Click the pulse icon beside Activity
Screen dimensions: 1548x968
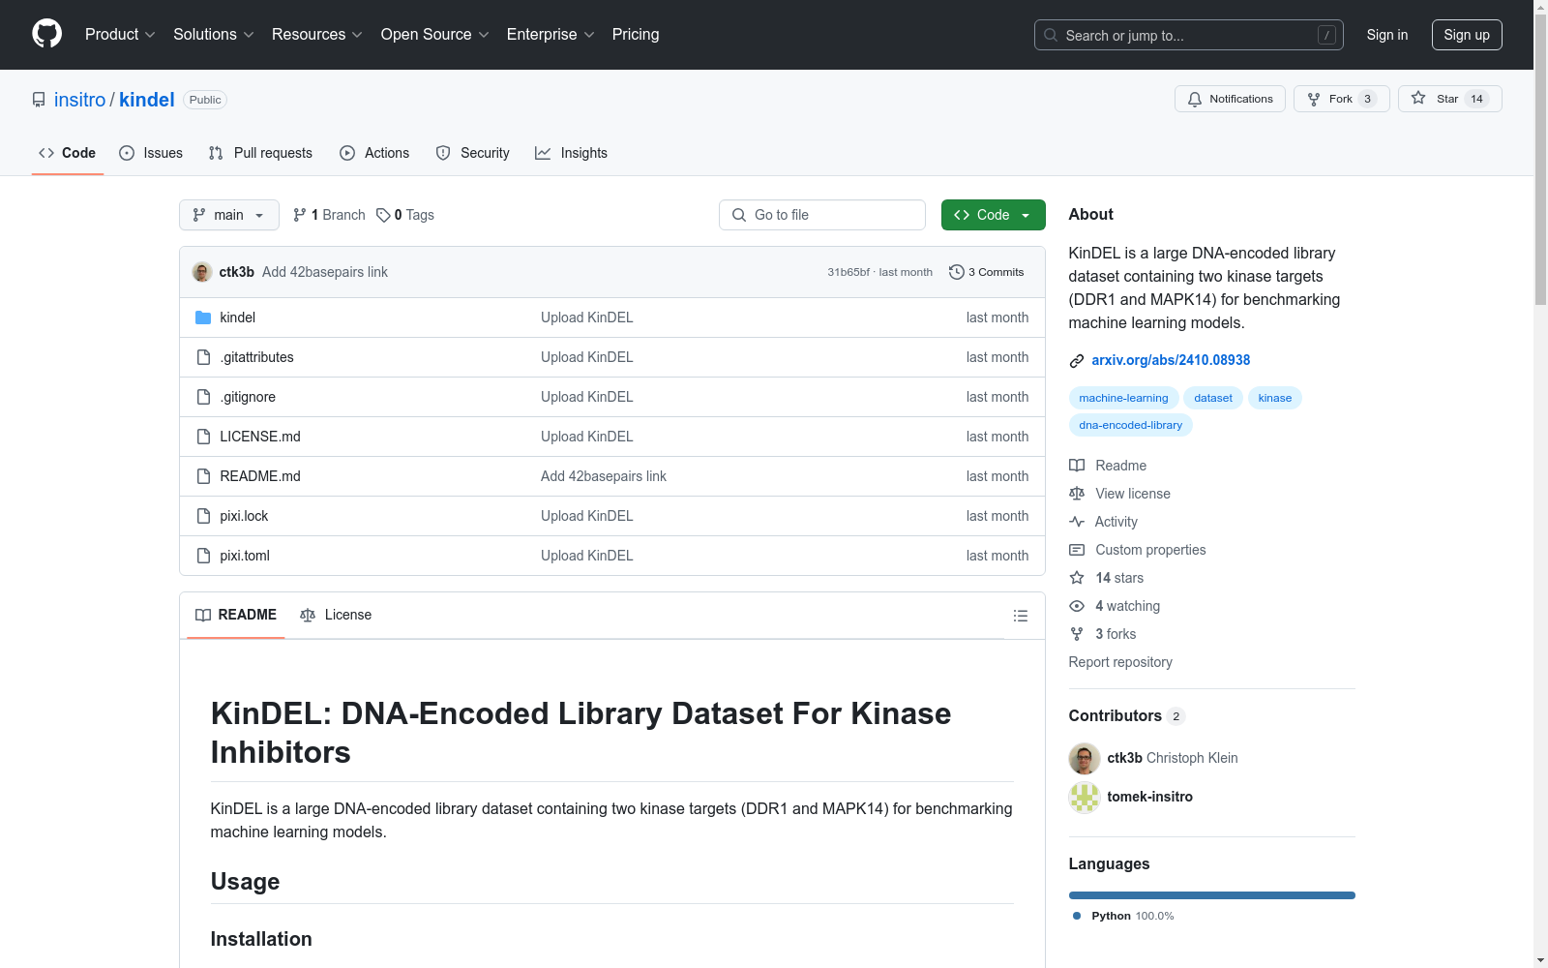point(1077,522)
